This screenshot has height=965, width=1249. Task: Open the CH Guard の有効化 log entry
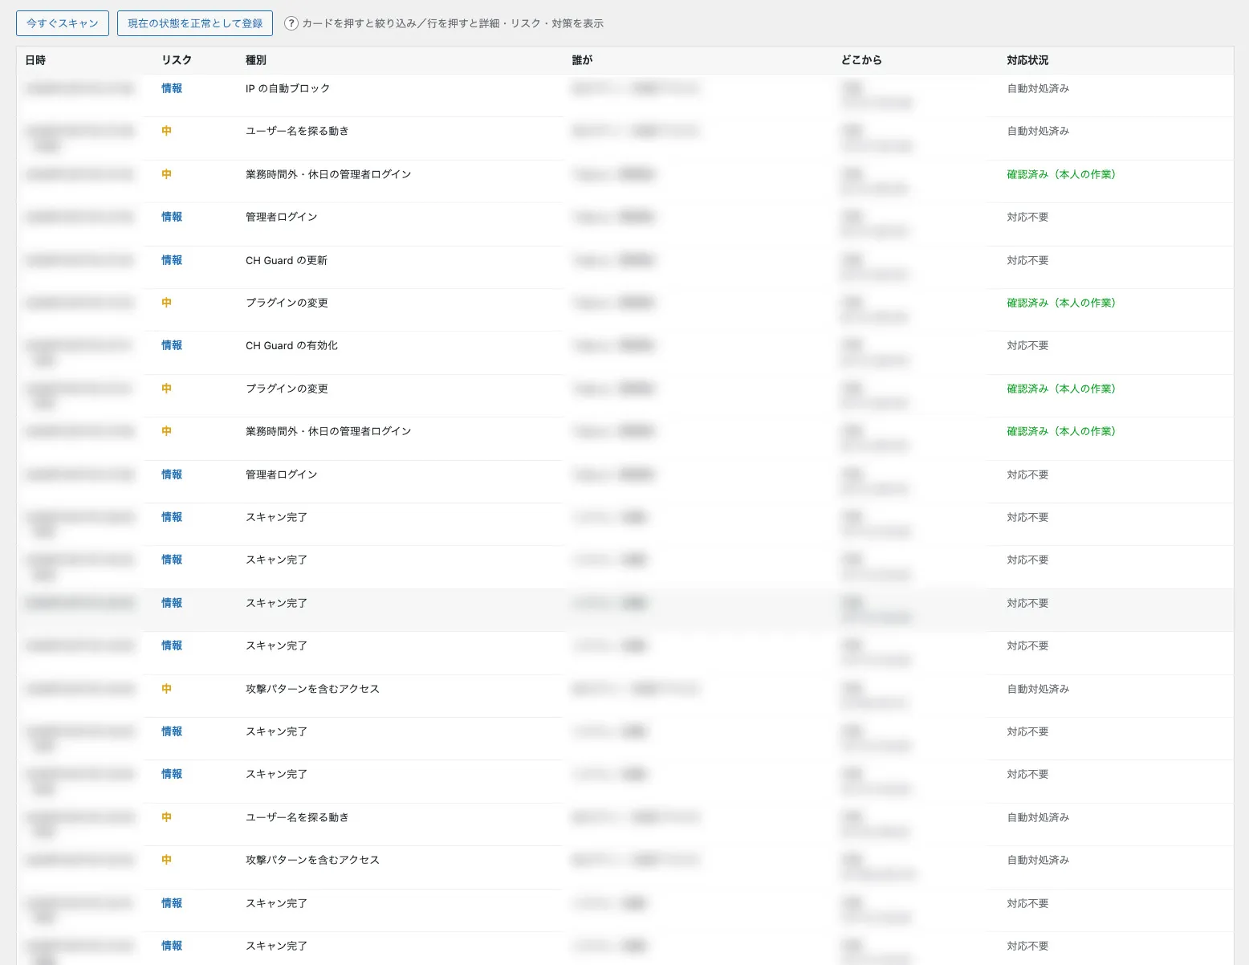[624, 352]
